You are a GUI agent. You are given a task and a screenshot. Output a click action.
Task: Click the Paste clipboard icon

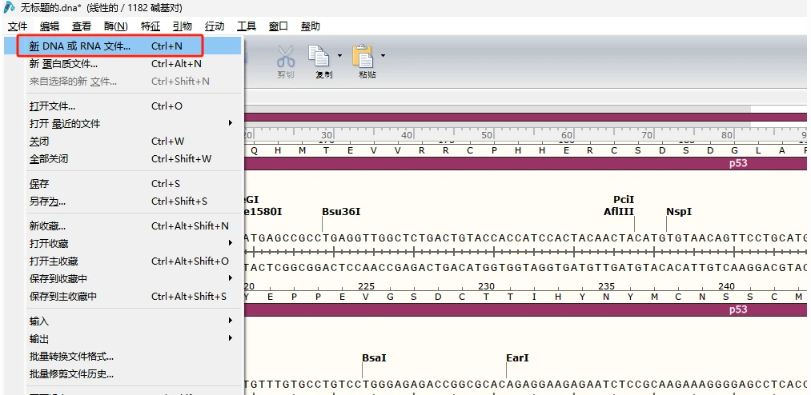point(363,57)
